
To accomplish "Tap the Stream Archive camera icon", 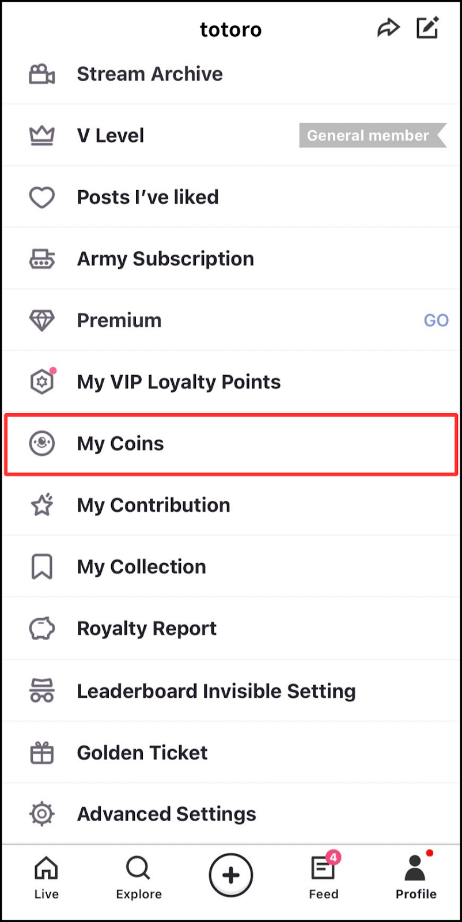I will pyautogui.click(x=42, y=74).
